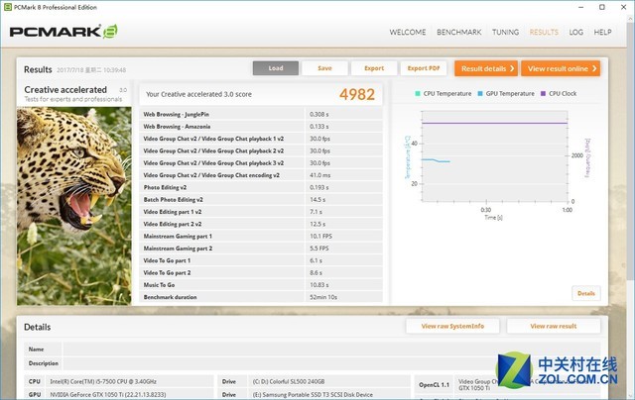Click the Intel Core i5-7500 CPU entry
The height and width of the screenshot is (400, 635).
point(103,381)
